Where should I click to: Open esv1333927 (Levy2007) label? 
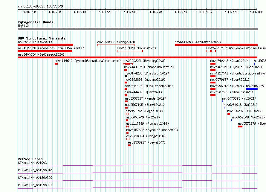[147, 142]
